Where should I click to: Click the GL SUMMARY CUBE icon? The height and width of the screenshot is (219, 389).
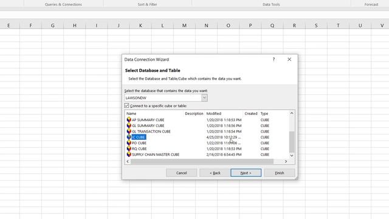[129, 125]
